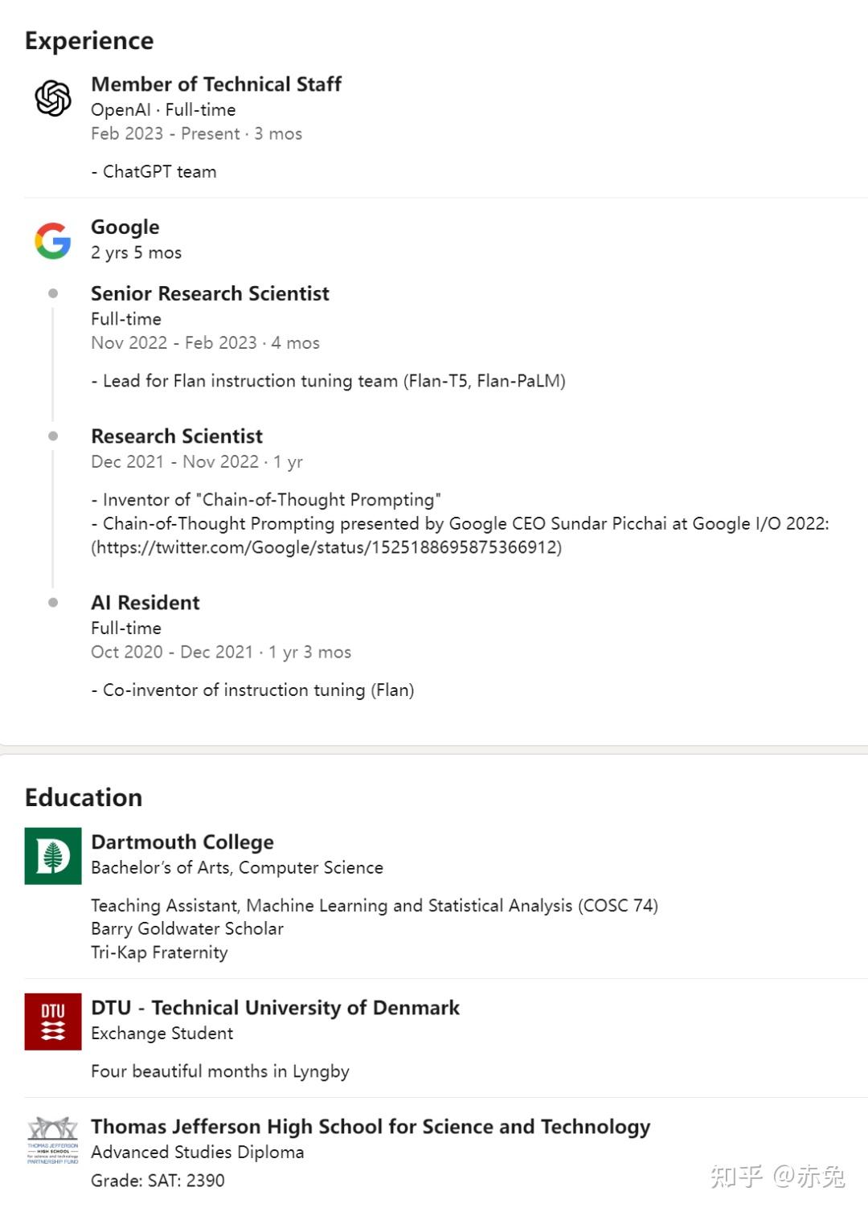Click the Education section heading
Screen dimensions: 868x1212
[x=84, y=797]
